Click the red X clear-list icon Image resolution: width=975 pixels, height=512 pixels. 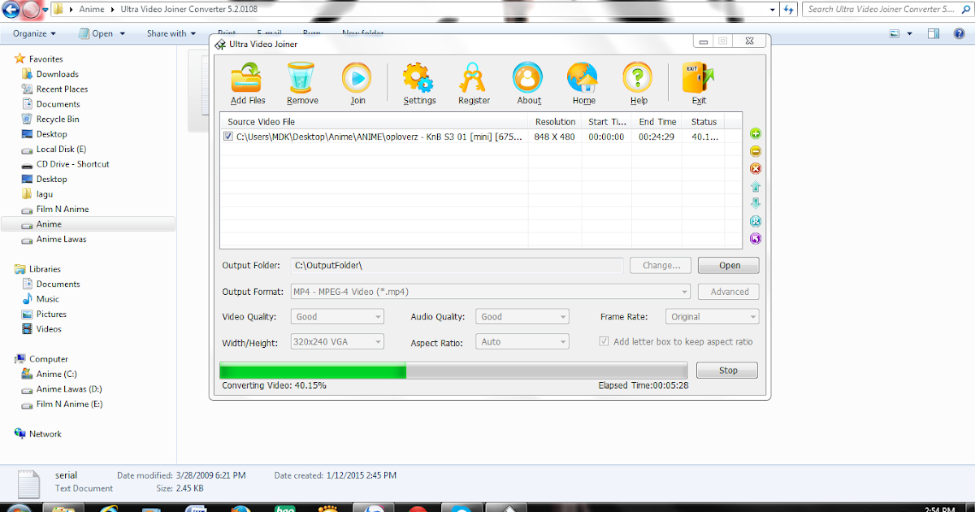(x=756, y=168)
